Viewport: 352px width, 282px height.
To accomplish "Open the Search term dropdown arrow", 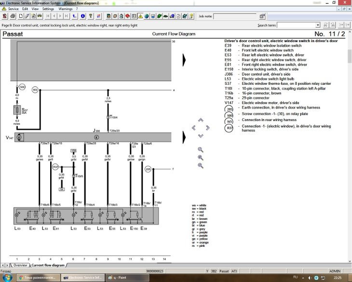I will 318,25.
